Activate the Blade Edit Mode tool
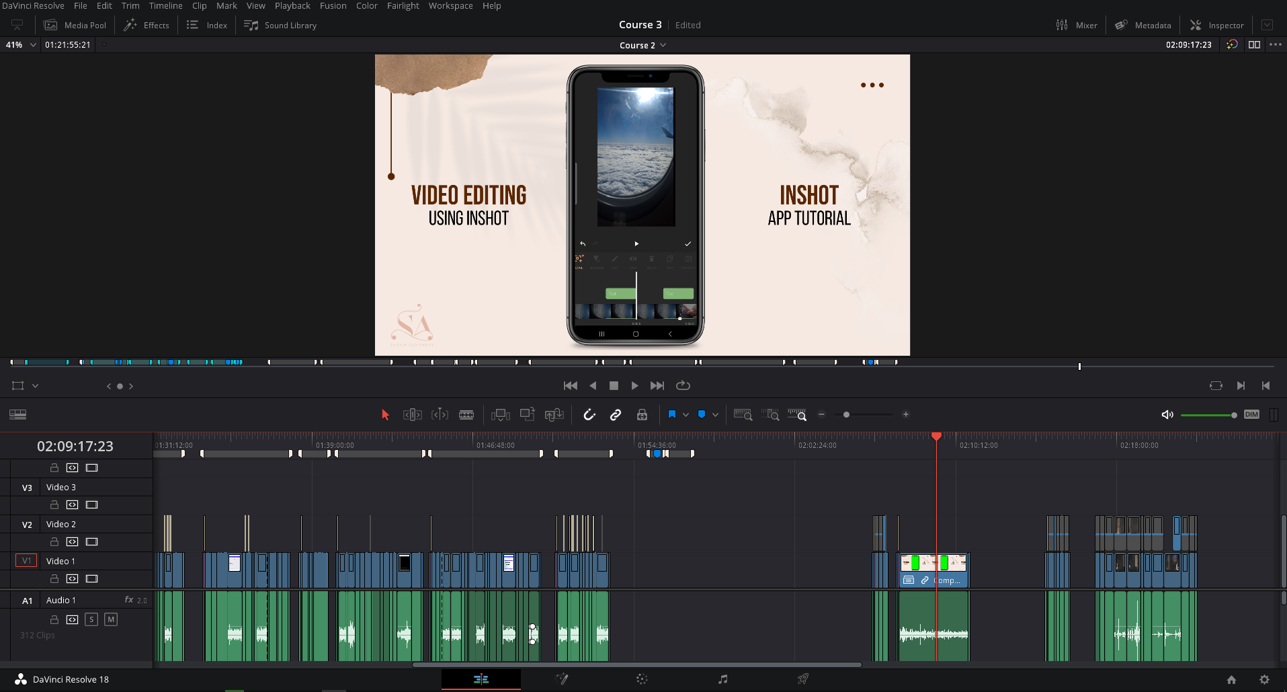 click(466, 415)
